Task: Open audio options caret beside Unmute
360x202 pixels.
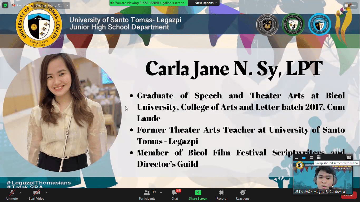Action: click(21, 193)
